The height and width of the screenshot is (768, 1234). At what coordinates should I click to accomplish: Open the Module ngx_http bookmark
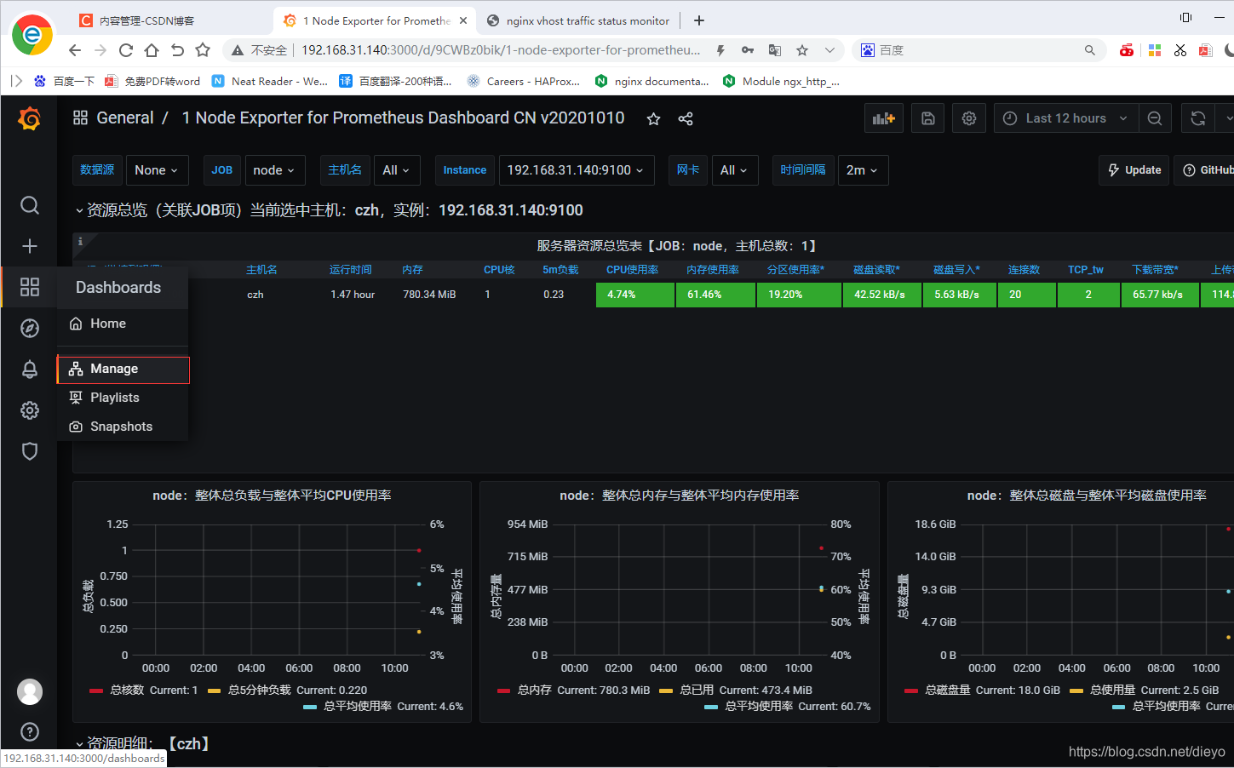coord(781,82)
